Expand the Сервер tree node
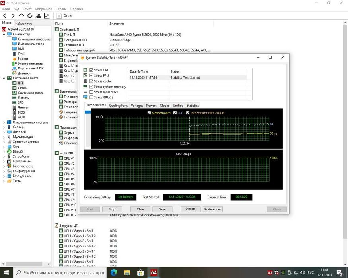Viewport: 348px width, 278px height. [x=4, y=127]
